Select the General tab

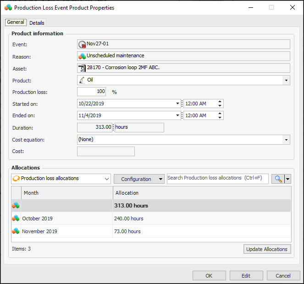[16, 22]
